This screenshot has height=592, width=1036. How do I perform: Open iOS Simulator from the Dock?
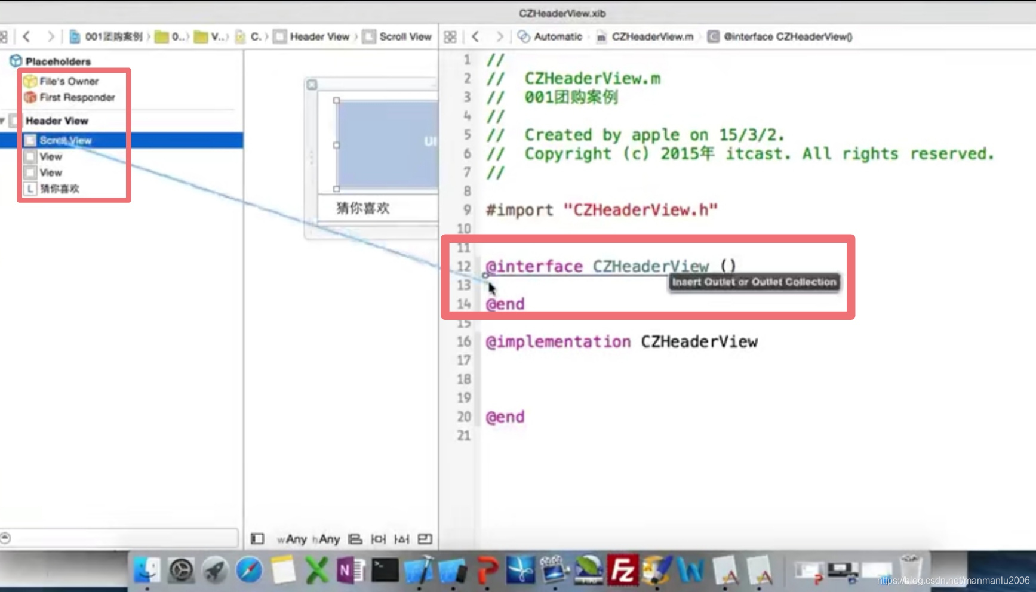click(453, 570)
